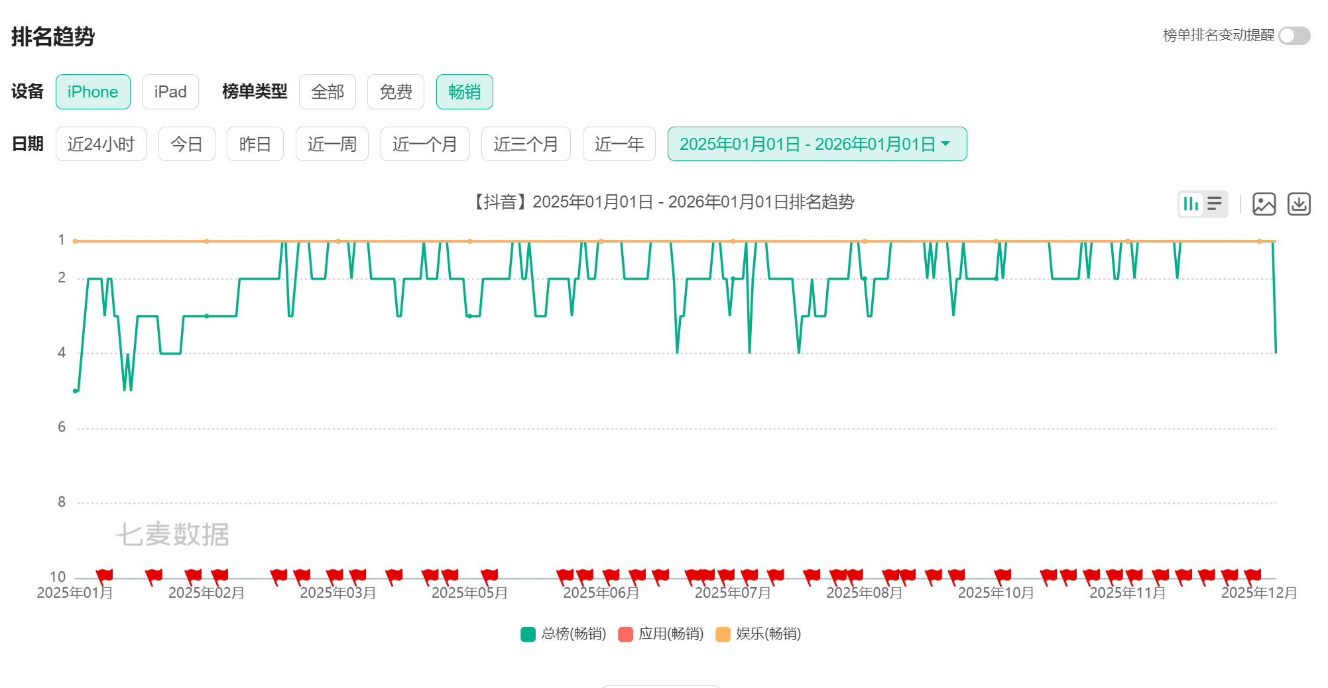Viewport: 1328px width, 688px height.
Task: Toggle 榜单排名变动提醒 switch
Action: (1294, 36)
